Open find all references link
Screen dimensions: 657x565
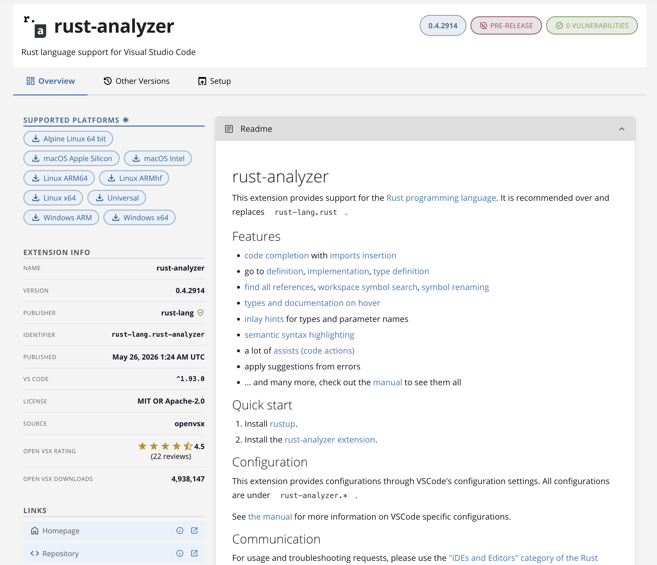tap(279, 287)
